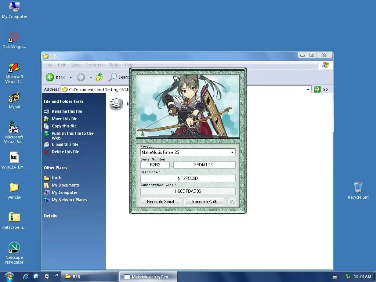376x282 pixels.
Task: Click E-mail this file
Action: (x=65, y=144)
